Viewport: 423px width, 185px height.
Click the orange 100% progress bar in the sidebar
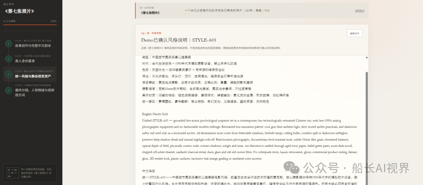30,25
